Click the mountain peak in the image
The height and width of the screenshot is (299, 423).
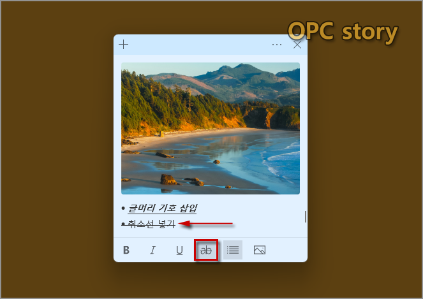243,66
